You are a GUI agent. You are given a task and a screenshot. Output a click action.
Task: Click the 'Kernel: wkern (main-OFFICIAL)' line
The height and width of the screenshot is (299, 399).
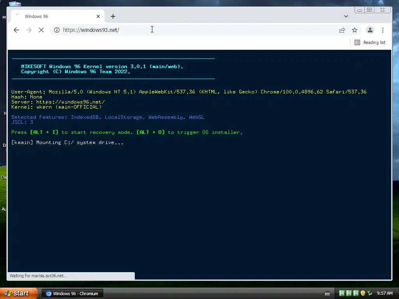(56, 107)
